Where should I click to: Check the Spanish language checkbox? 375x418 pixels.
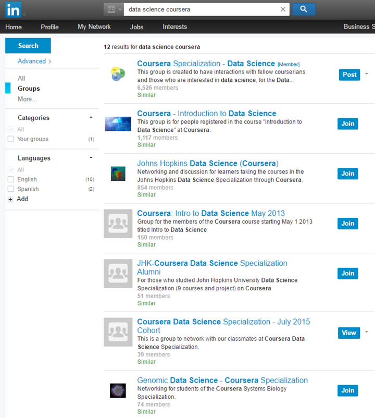[11, 189]
